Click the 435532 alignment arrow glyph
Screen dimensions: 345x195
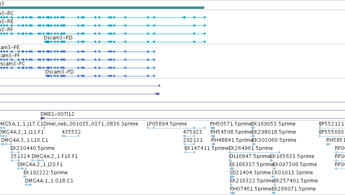point(71,136)
